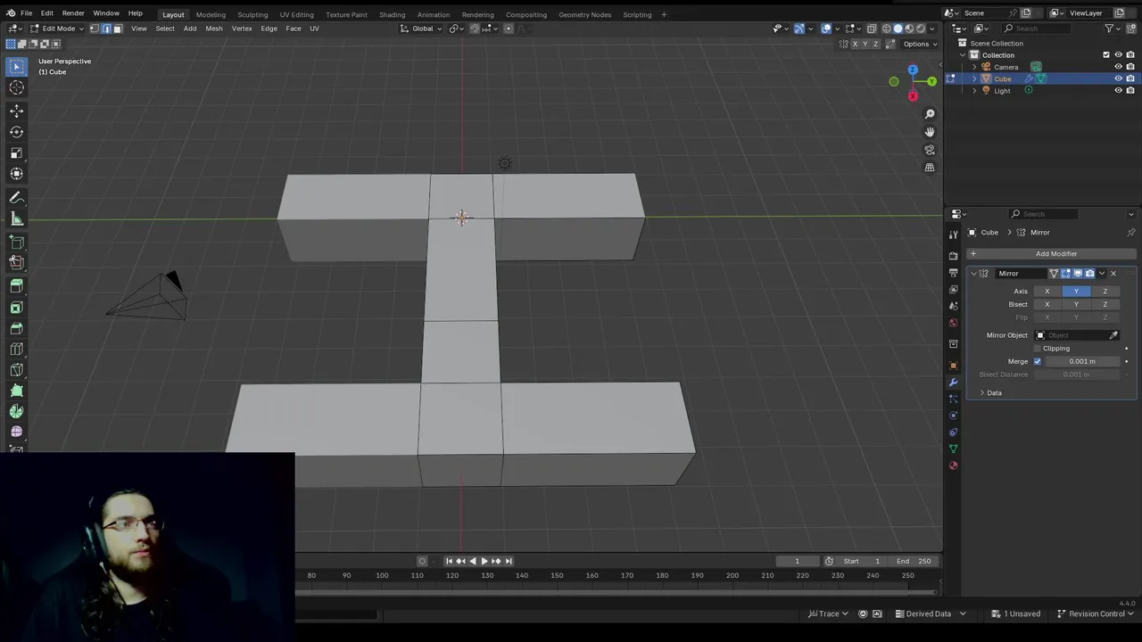The height and width of the screenshot is (642, 1142).
Task: Open the Mirror modifier extras dropdown arrow
Action: click(x=1102, y=274)
